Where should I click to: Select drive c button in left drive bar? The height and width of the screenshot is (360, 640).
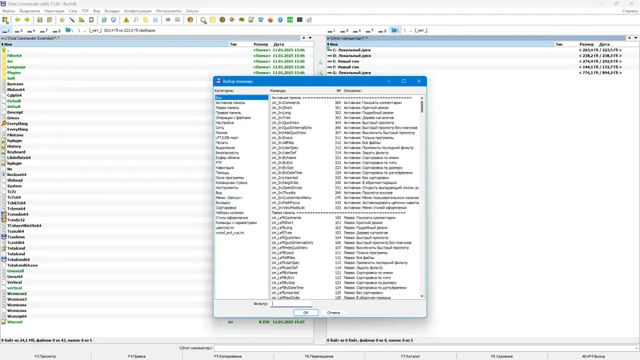point(6,30)
